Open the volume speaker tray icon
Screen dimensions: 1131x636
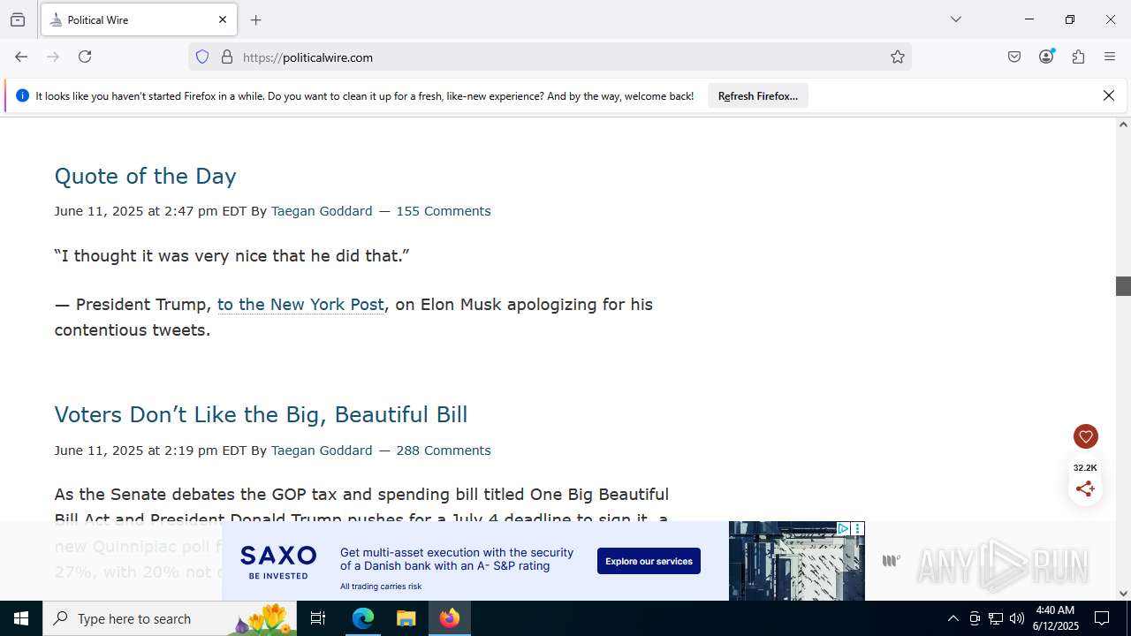pos(1017,618)
